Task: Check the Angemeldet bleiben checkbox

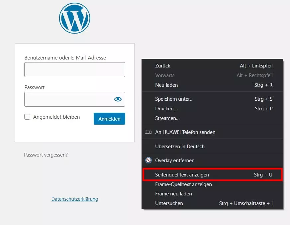Action: click(x=27, y=117)
